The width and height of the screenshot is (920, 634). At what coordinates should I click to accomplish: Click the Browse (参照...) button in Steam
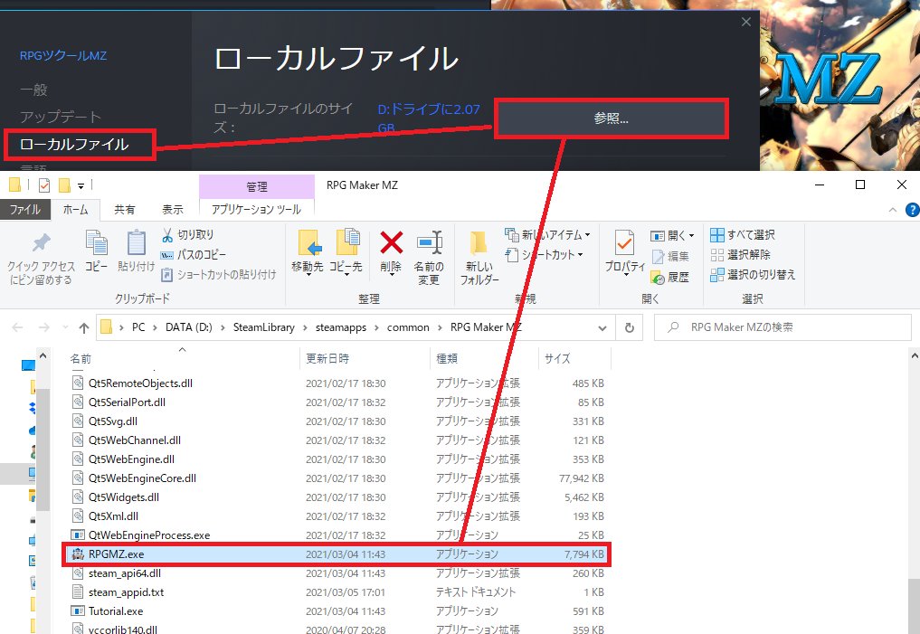click(612, 118)
